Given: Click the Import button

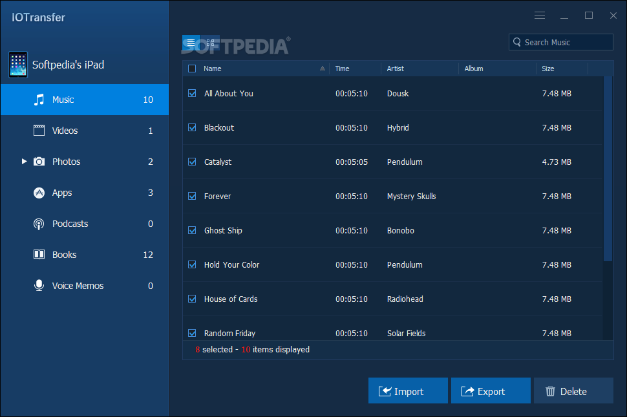Looking at the screenshot, I should click(x=408, y=390).
